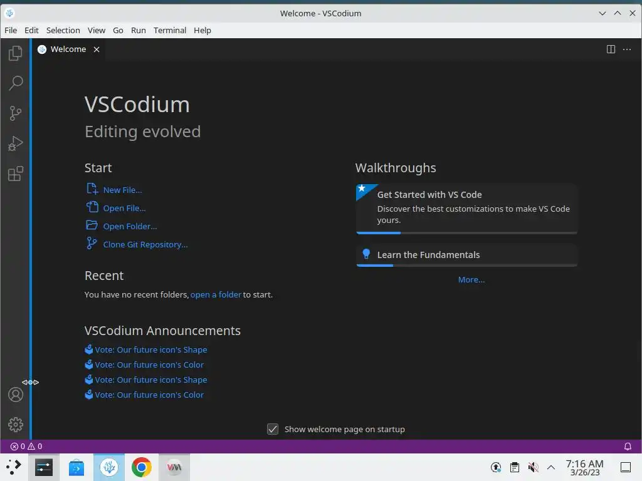Open the View menu
This screenshot has width=642, height=481.
[96, 30]
